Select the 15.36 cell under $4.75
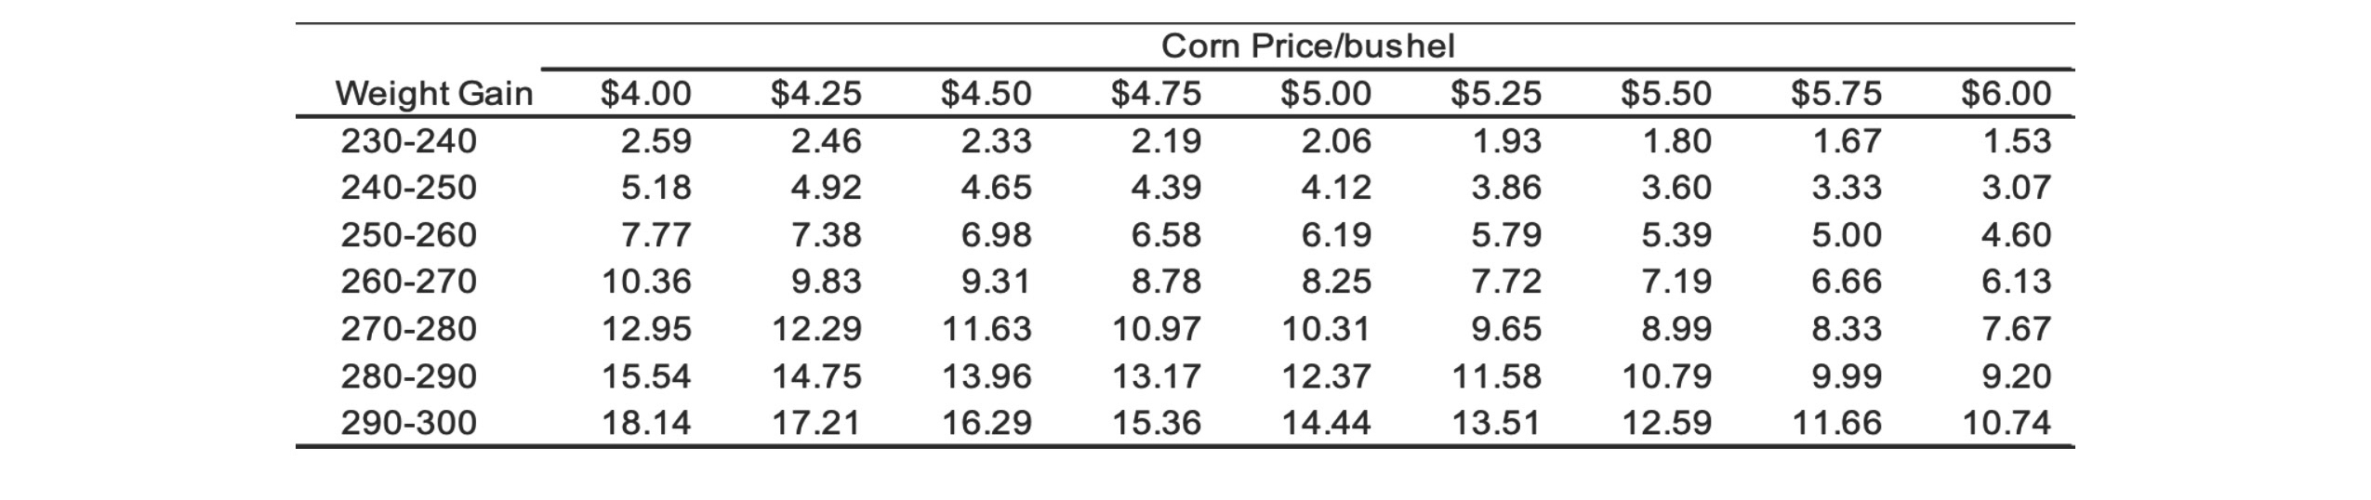This screenshot has height=500, width=2371. click(x=1156, y=424)
